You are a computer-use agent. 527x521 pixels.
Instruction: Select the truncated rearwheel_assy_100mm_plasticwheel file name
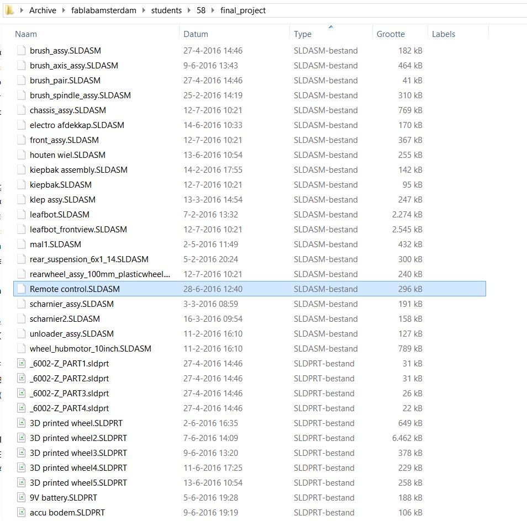point(100,274)
